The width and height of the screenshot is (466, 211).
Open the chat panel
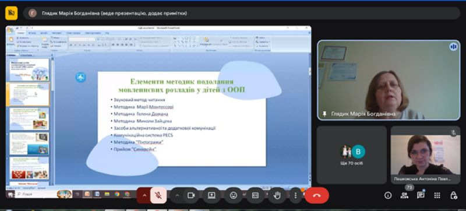pyautogui.click(x=421, y=195)
